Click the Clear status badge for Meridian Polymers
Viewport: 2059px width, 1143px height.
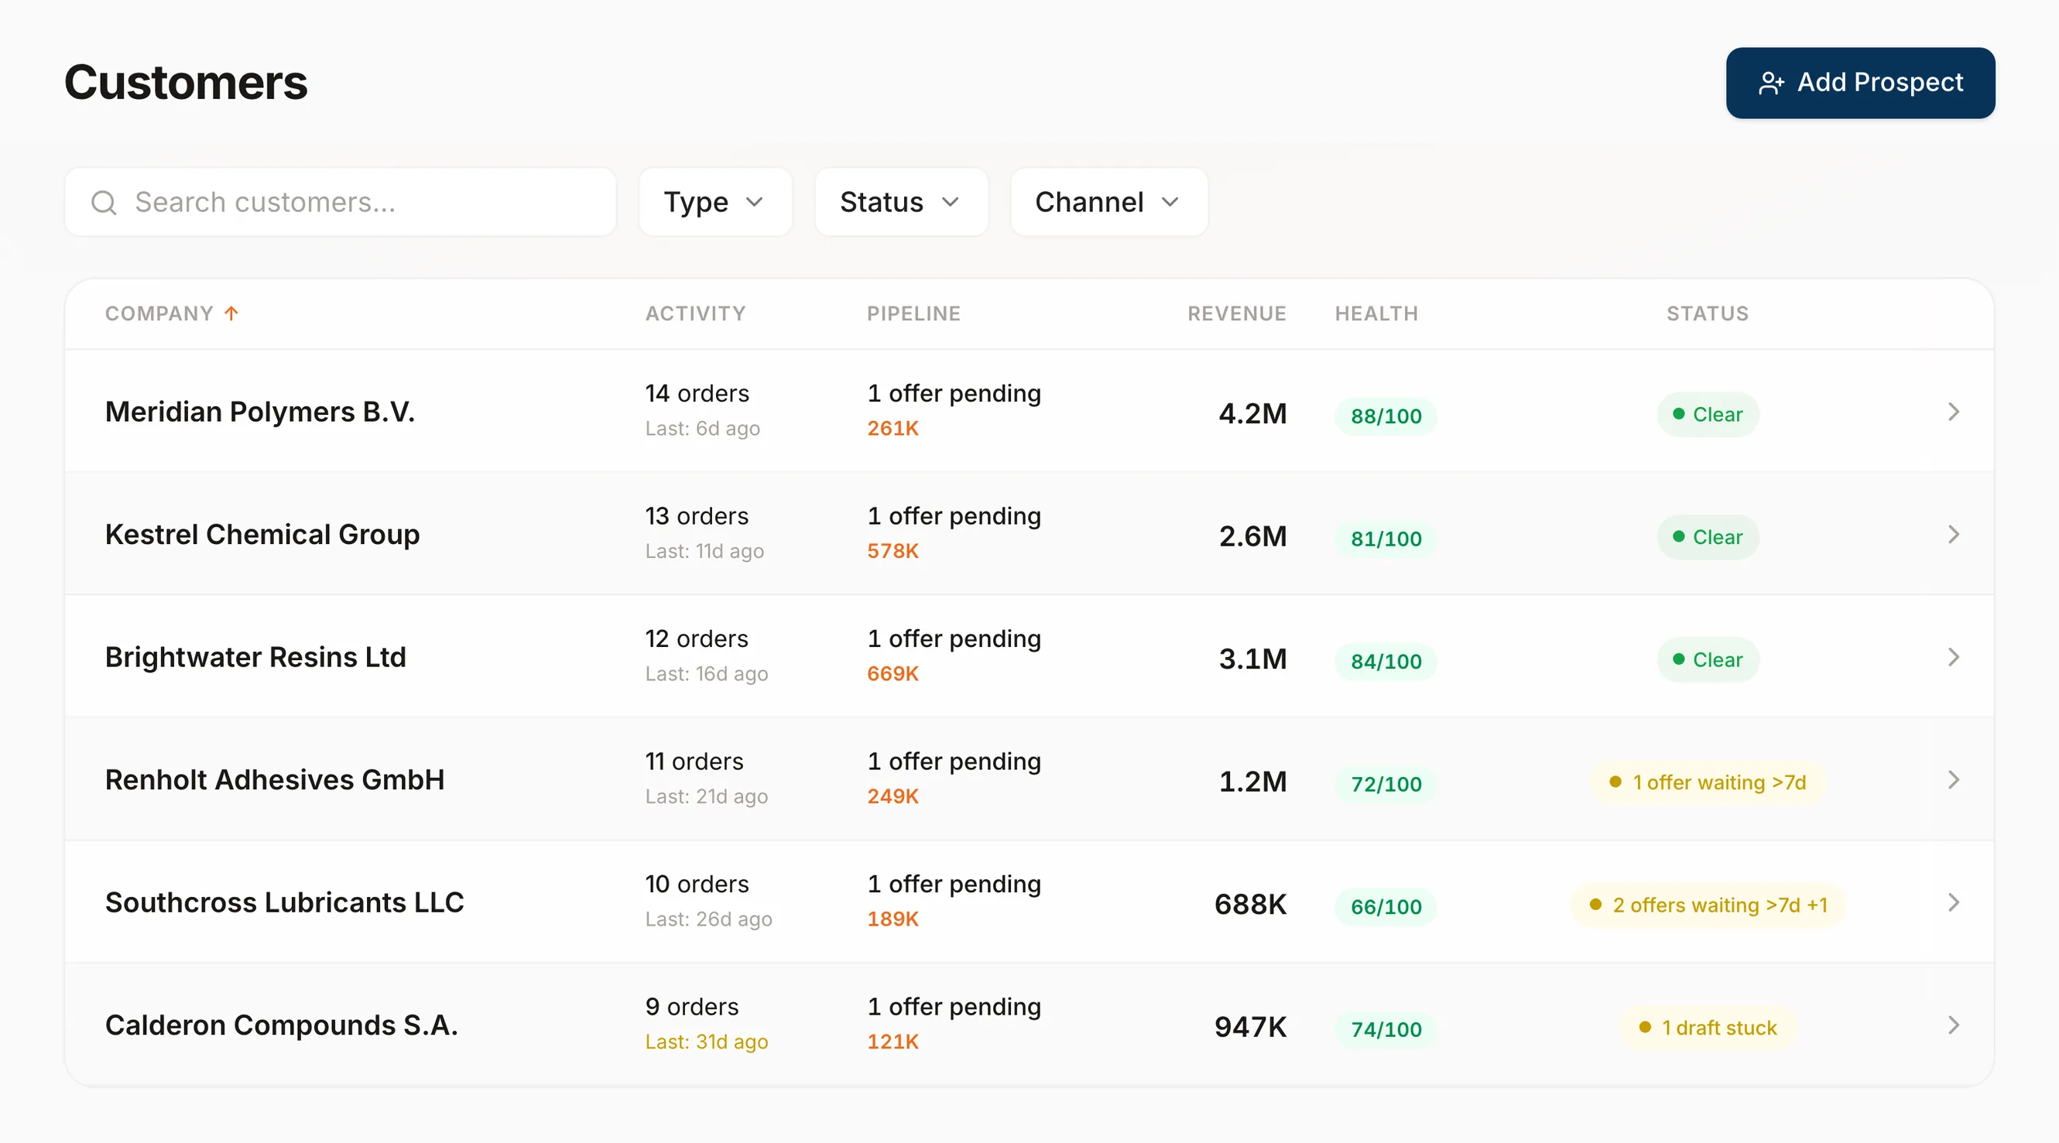pyautogui.click(x=1708, y=414)
